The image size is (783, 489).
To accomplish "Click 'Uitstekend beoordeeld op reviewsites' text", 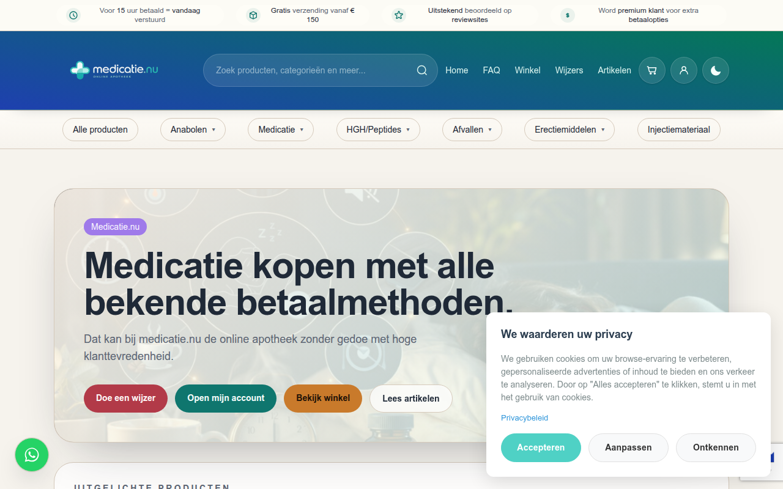I will click(x=470, y=15).
